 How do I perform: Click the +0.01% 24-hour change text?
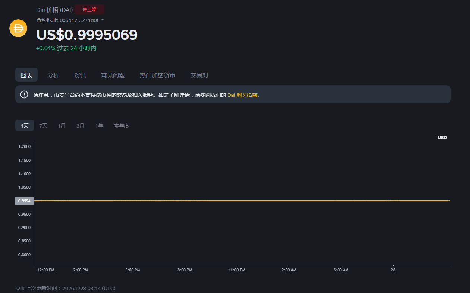pyautogui.click(x=66, y=48)
